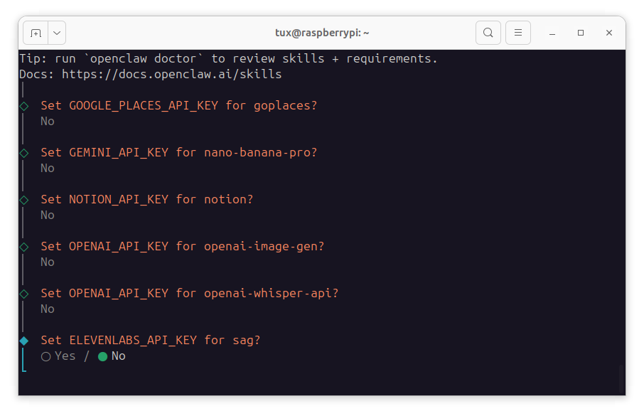Close the terminal window
Viewport: 644px width, 416px height.
609,33
